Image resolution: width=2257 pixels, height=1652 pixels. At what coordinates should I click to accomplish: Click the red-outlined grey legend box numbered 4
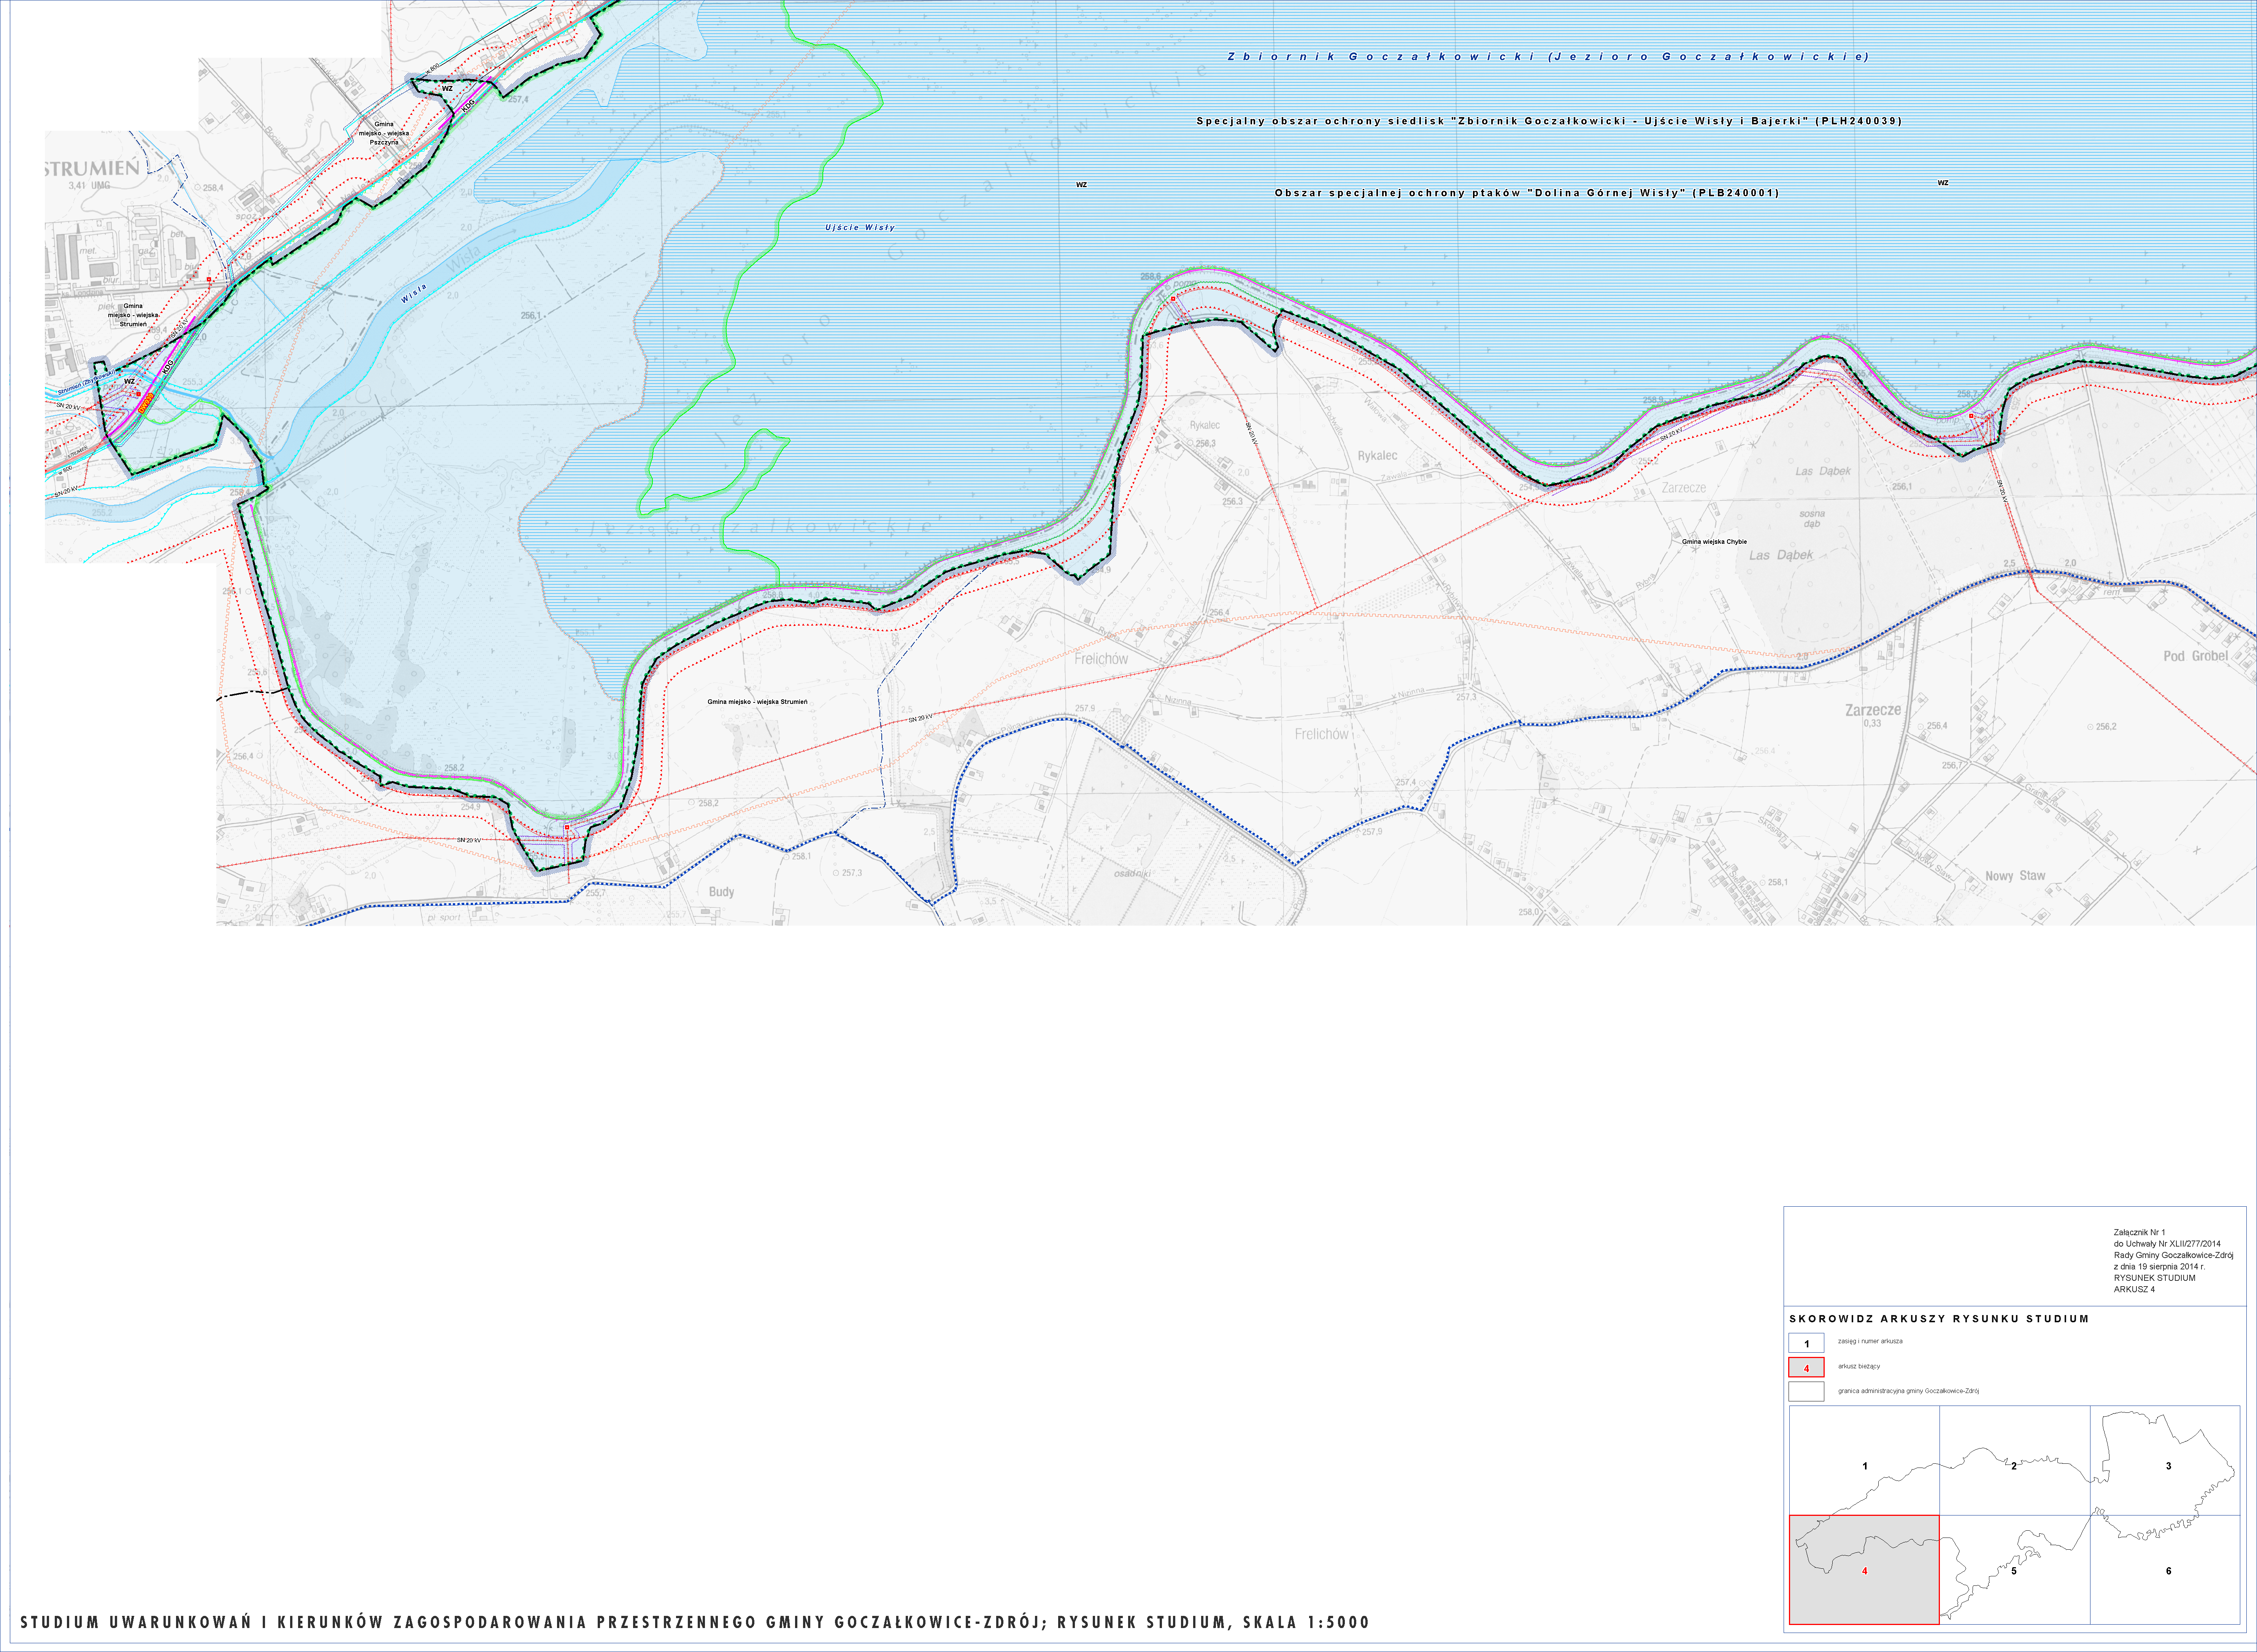click(1806, 1368)
